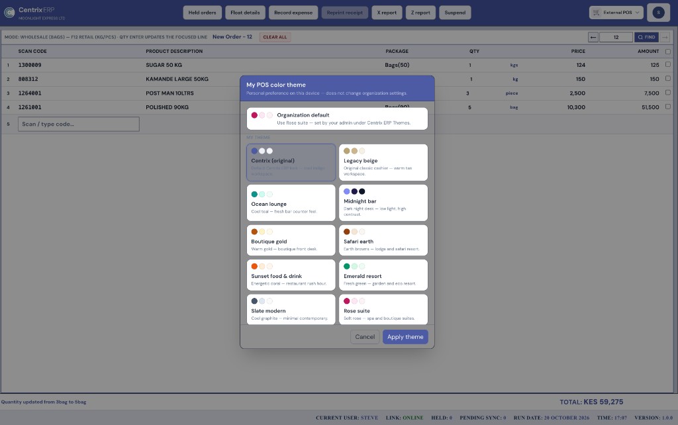Check the box for POST MAN 10LTRS row
The width and height of the screenshot is (678, 425).
(668, 93)
